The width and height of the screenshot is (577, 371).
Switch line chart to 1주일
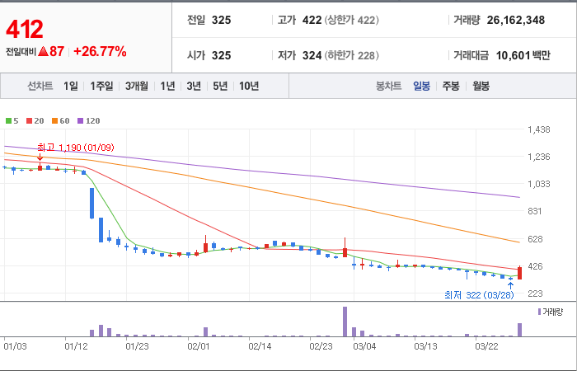click(x=101, y=86)
